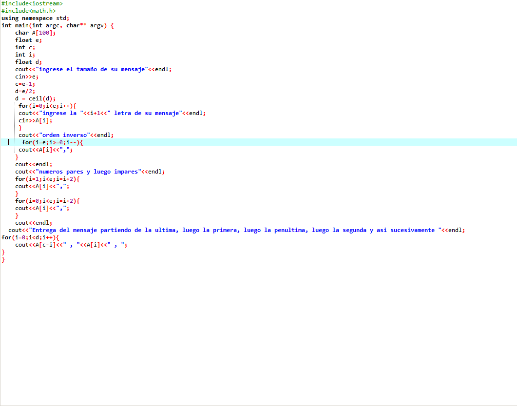Click the "ingrese el tamaño de su mensaje" string
Viewport: 517px width, 406px height.
tap(92, 69)
